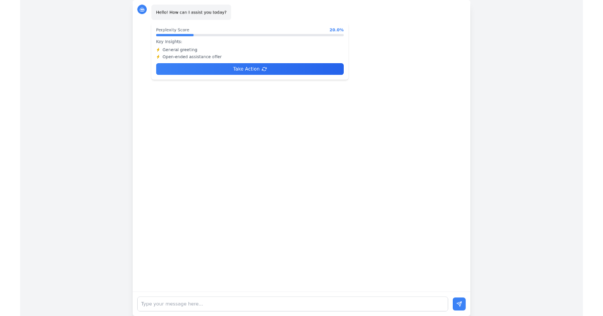This screenshot has width=603, height=316.
Task: Click the 20.0% score value
Action: [336, 30]
